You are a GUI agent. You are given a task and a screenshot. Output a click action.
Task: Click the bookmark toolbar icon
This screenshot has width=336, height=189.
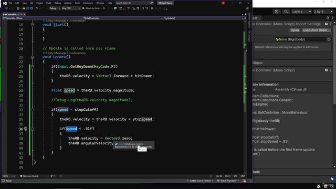[152, 8]
